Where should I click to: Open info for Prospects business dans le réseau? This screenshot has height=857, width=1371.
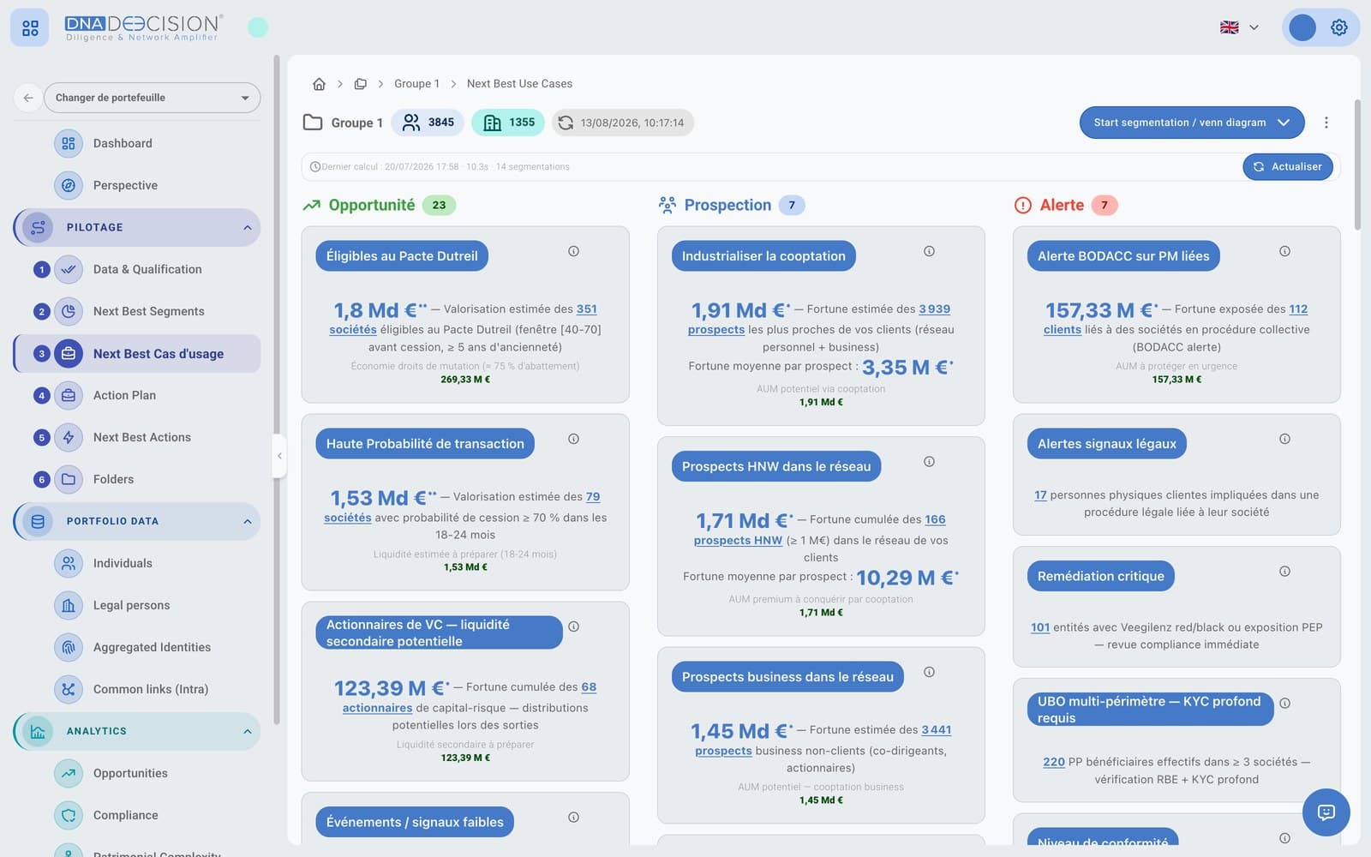click(x=929, y=672)
